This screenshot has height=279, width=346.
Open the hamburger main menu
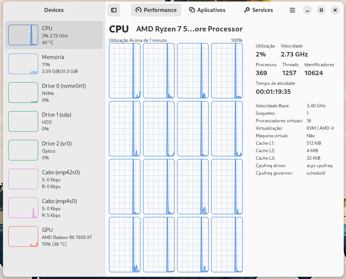pyautogui.click(x=292, y=10)
